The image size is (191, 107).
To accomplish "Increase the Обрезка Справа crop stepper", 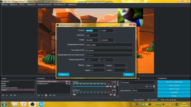I will click(126, 64).
